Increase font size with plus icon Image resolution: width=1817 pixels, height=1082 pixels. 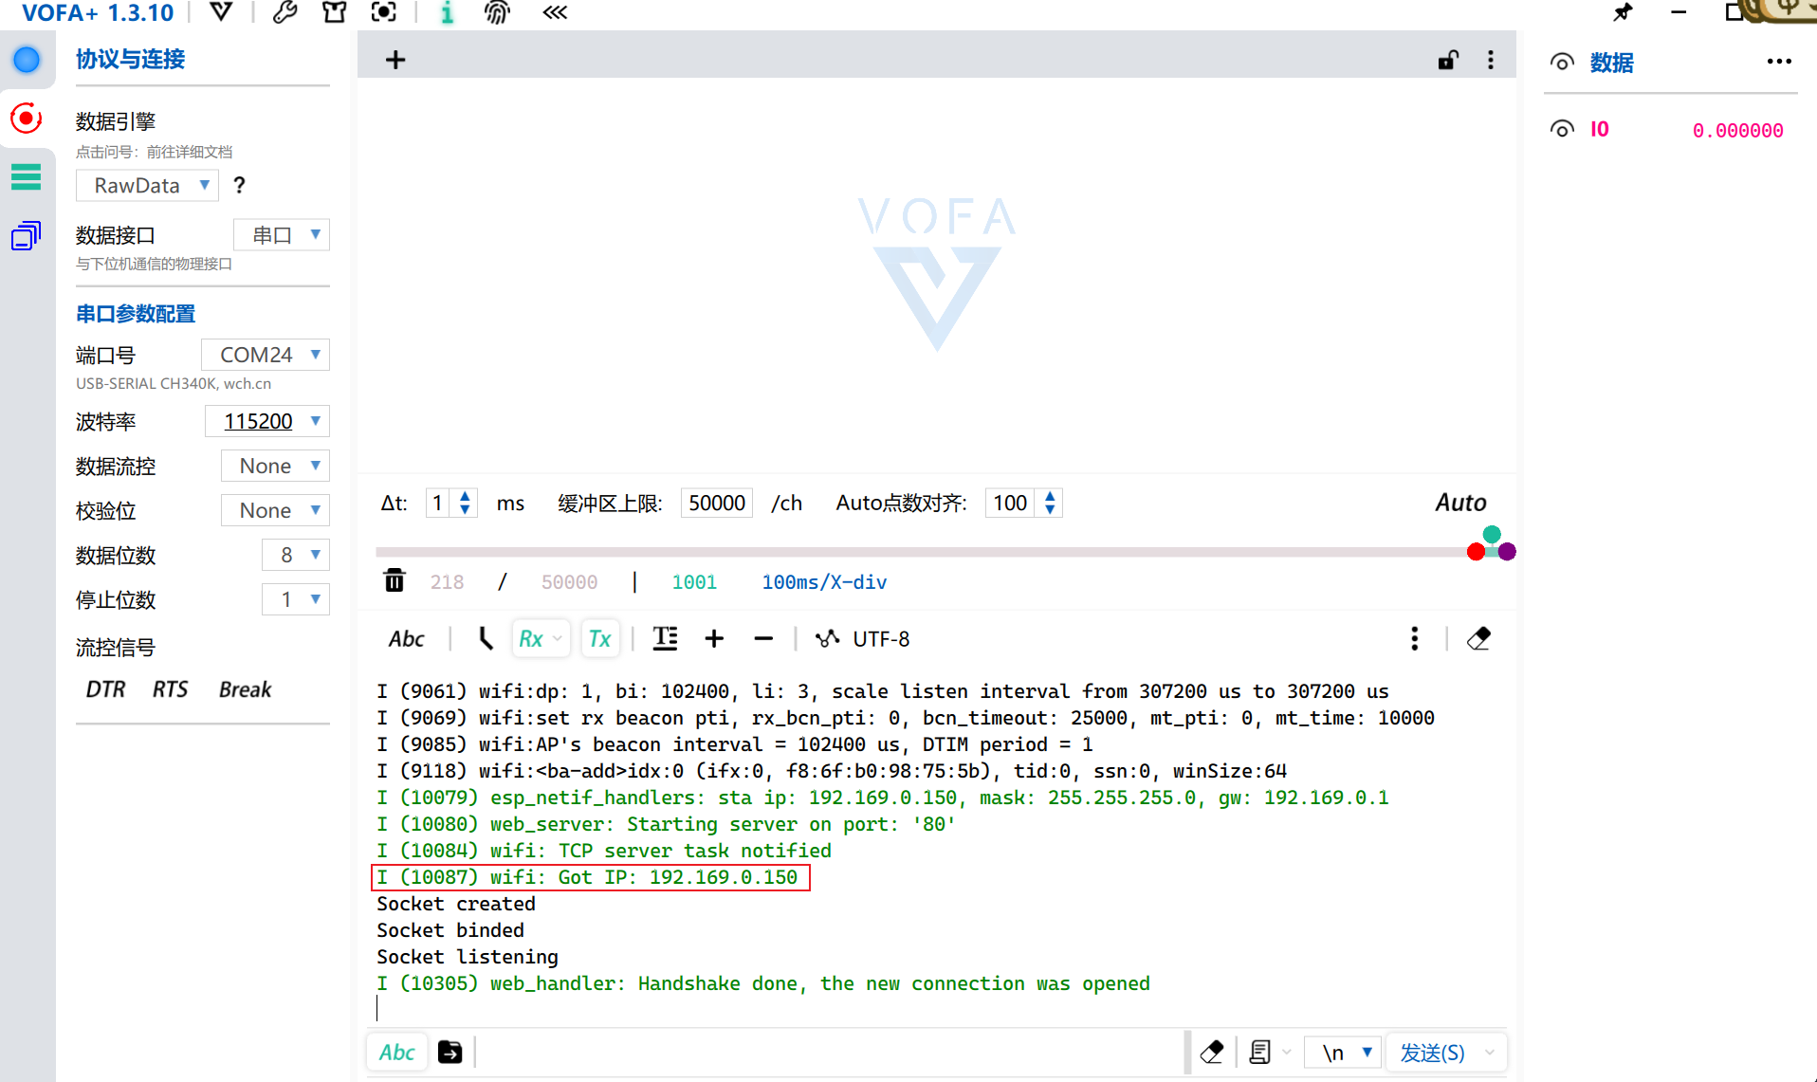[714, 638]
